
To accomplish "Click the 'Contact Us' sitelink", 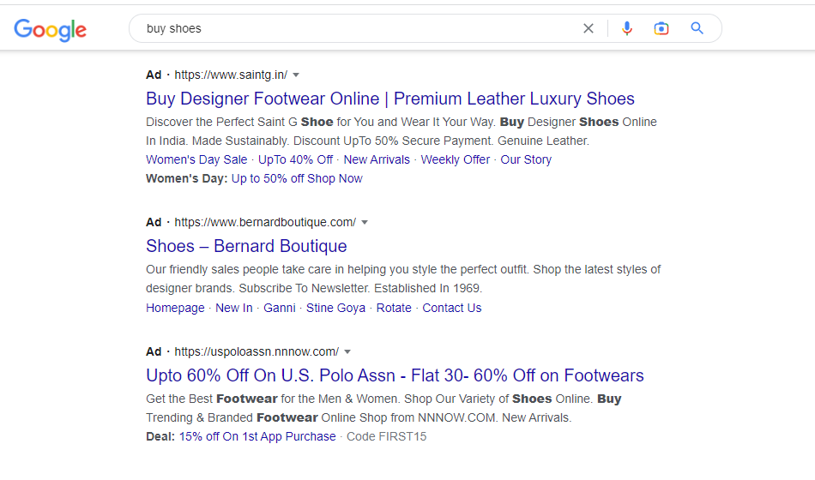I will click(x=452, y=308).
